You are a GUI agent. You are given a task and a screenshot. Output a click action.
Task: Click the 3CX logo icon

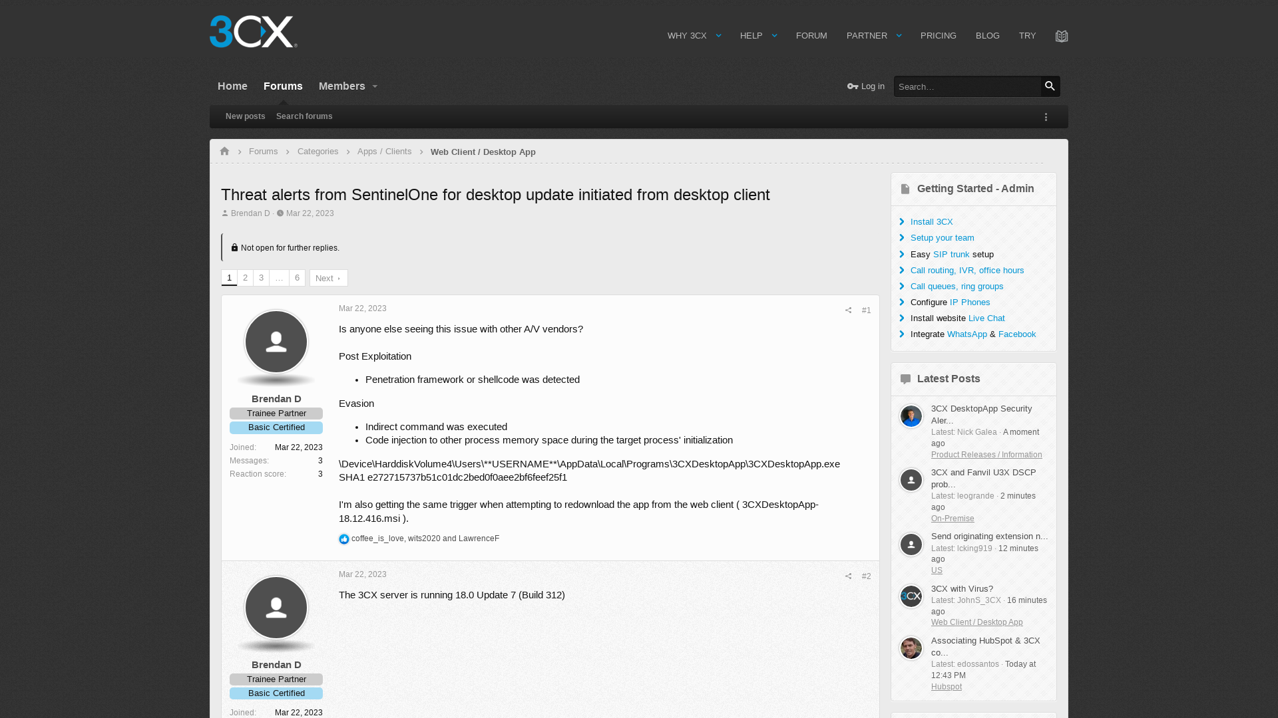[253, 31]
